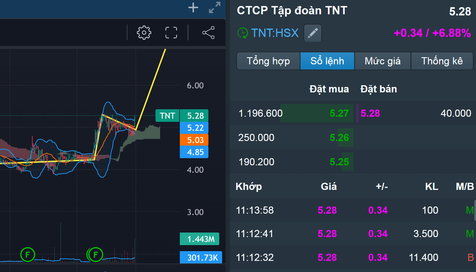Expand the chart panel with diagonal arrows

click(x=215, y=7)
